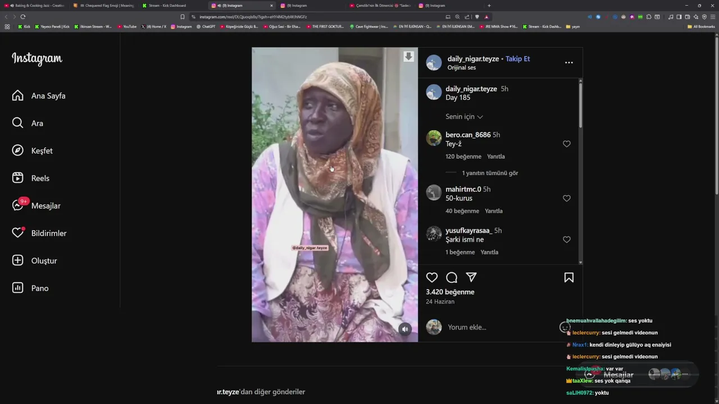Open the Pano dashboard
The height and width of the screenshot is (404, 719).
[x=30, y=288]
